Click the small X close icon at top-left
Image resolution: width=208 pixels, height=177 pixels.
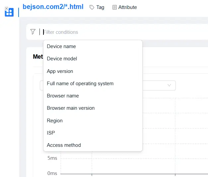coord(6,8)
